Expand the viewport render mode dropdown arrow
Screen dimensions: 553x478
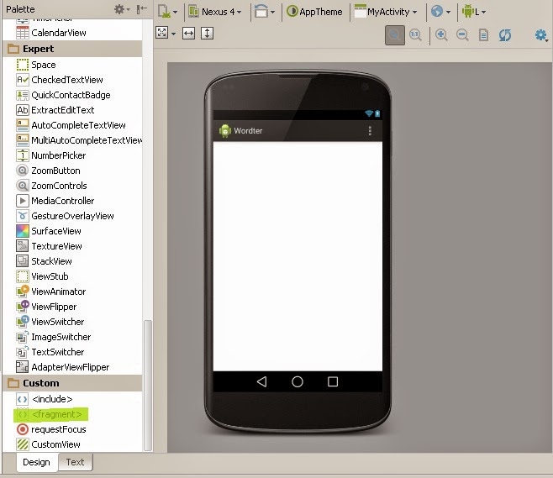173,34
